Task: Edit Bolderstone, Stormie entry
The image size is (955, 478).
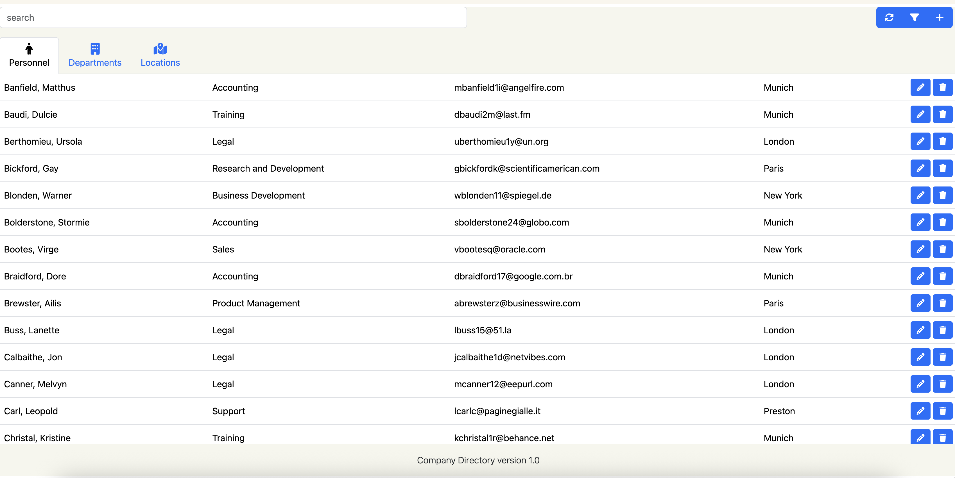Action: pos(920,222)
